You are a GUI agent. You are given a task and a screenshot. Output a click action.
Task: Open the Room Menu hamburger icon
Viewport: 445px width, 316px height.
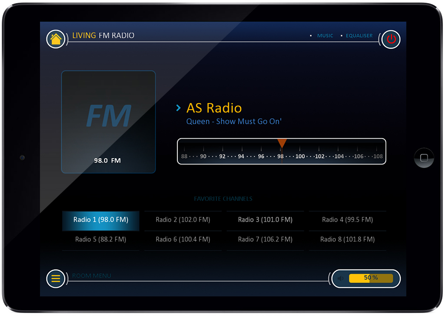coord(56,279)
